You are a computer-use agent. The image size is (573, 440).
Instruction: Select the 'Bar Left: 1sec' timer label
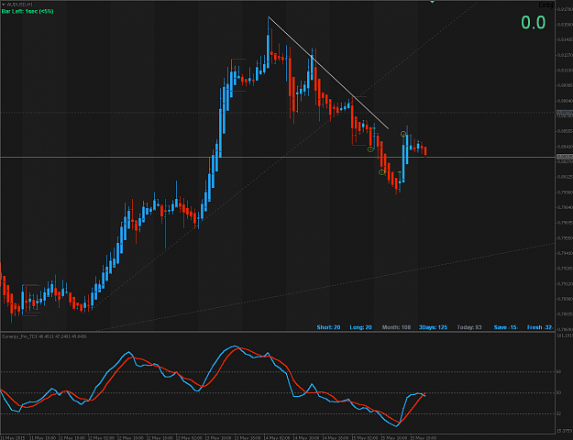28,12
